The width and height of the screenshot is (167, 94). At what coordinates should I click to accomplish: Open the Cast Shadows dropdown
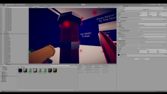tap(152, 28)
